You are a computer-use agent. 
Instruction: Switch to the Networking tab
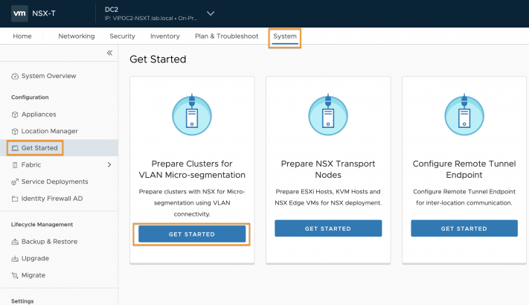click(76, 36)
